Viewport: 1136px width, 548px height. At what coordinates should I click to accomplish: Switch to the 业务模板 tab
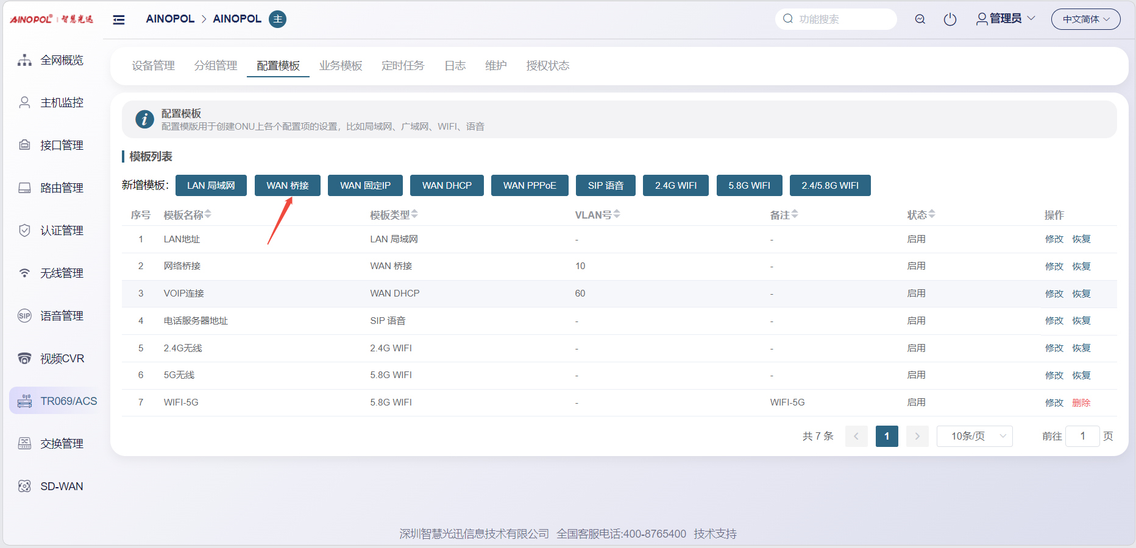click(341, 66)
